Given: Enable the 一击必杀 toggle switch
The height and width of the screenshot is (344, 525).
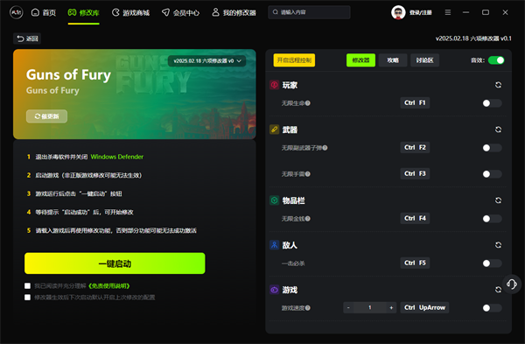Looking at the screenshot, I should [492, 263].
